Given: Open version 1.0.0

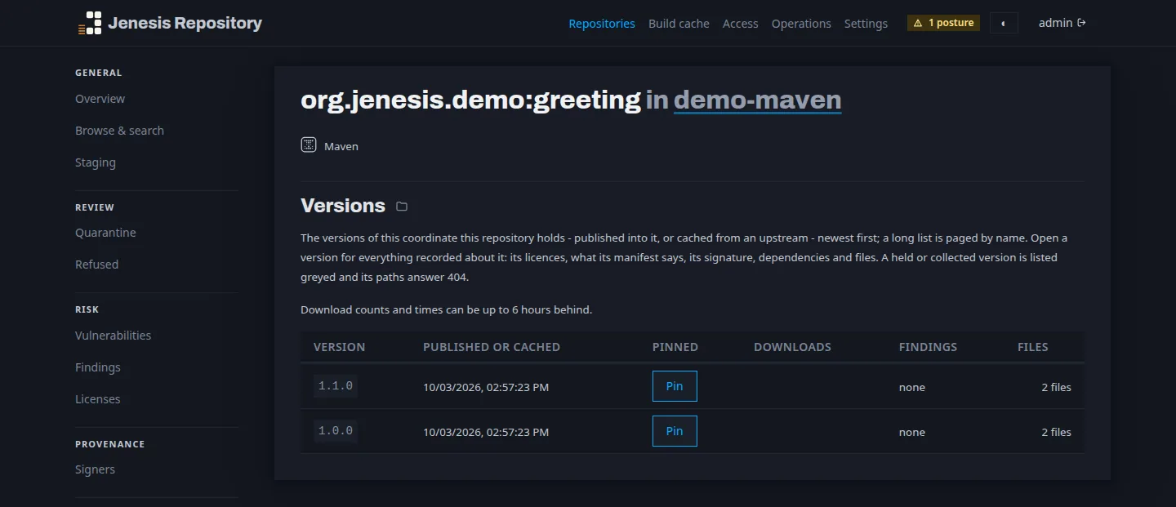Looking at the screenshot, I should (x=336, y=431).
